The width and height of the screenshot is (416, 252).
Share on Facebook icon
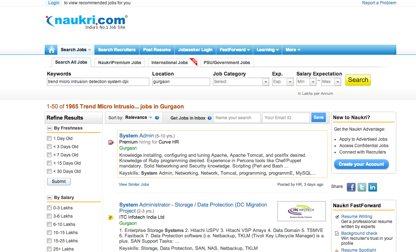[x=351, y=187]
